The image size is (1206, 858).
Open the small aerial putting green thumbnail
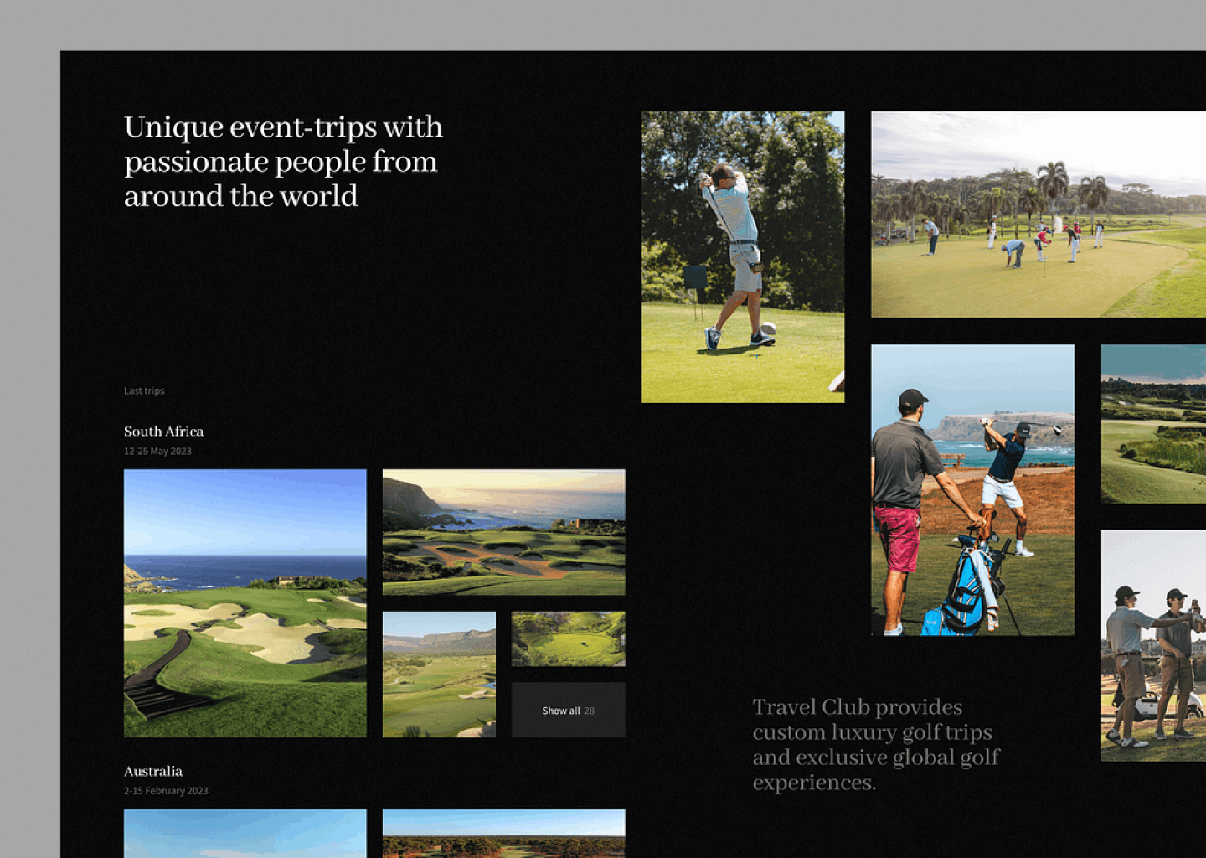pyautogui.click(x=568, y=639)
